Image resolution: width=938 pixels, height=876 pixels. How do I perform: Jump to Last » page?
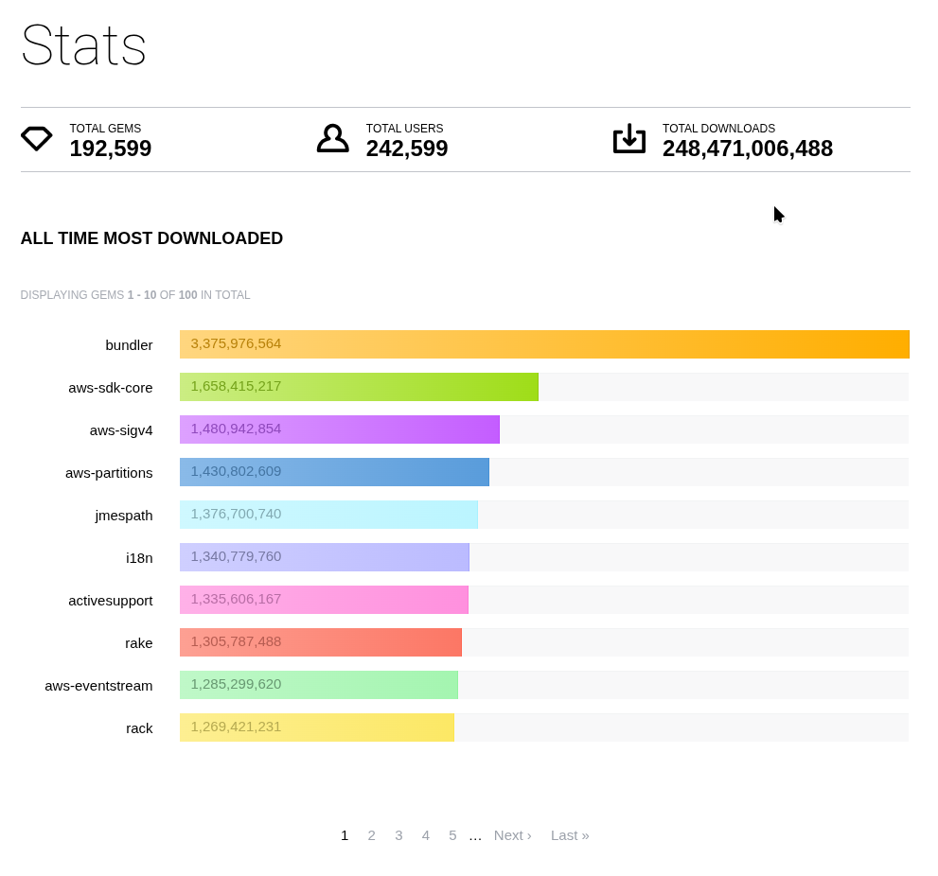(570, 835)
